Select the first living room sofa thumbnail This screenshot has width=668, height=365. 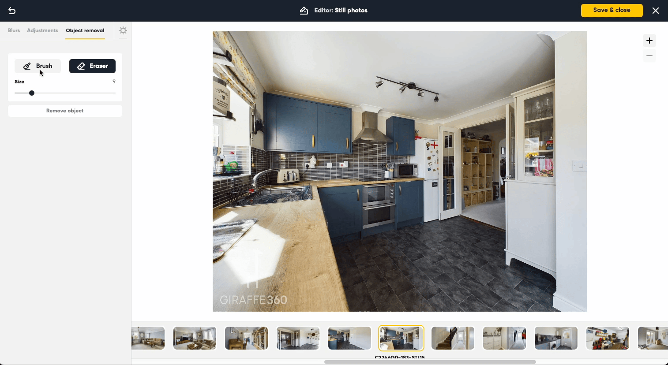(x=148, y=338)
